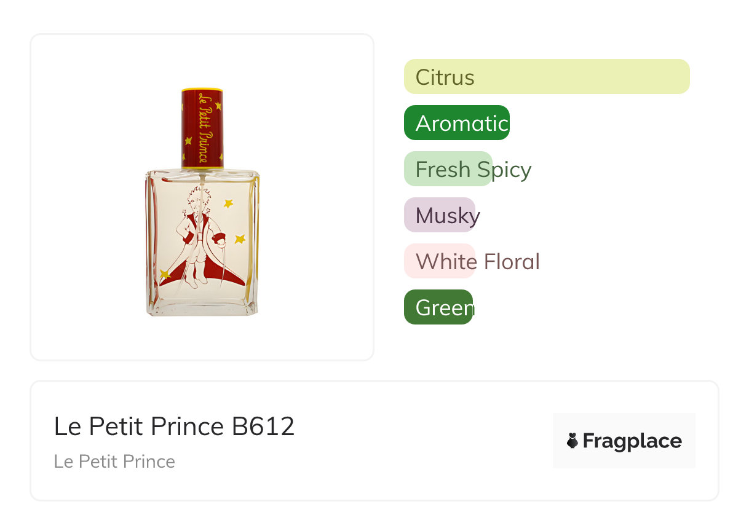The width and height of the screenshot is (749, 531).
Task: Select the White Floral accord bar
Action: (x=440, y=261)
